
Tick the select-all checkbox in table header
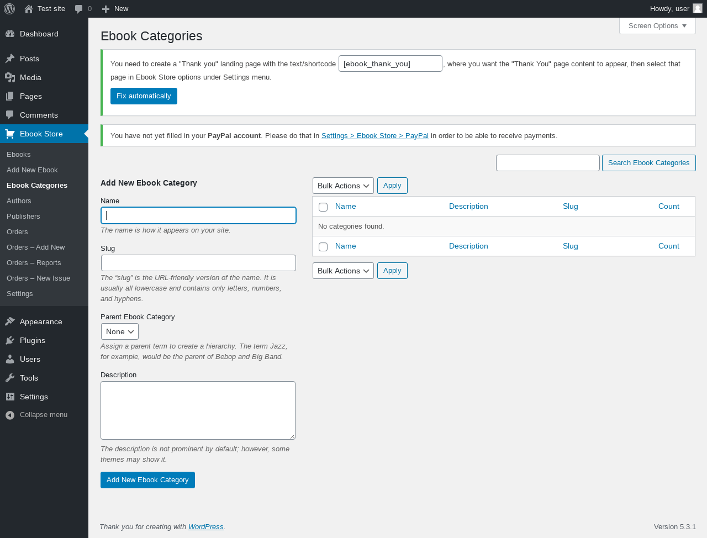[323, 207]
